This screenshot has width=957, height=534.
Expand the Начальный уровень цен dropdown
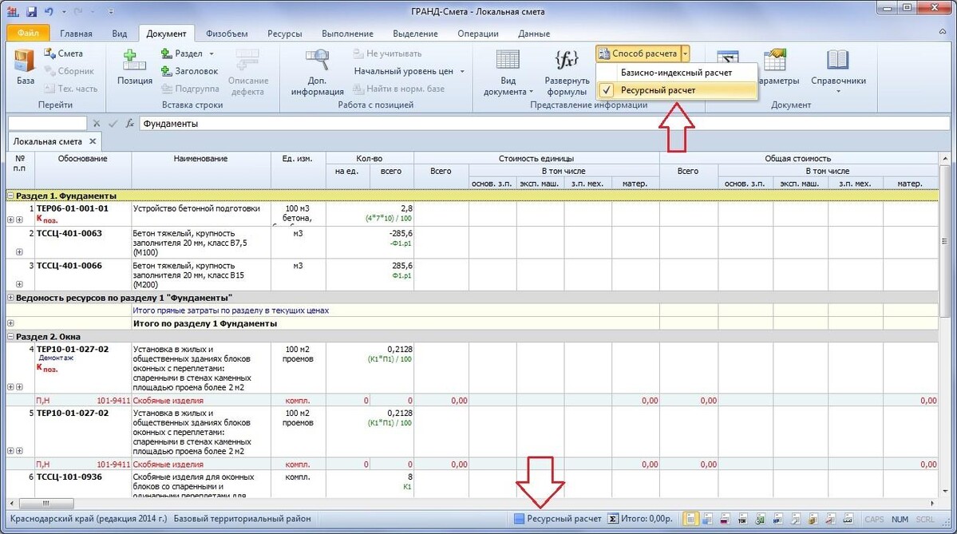(x=461, y=71)
